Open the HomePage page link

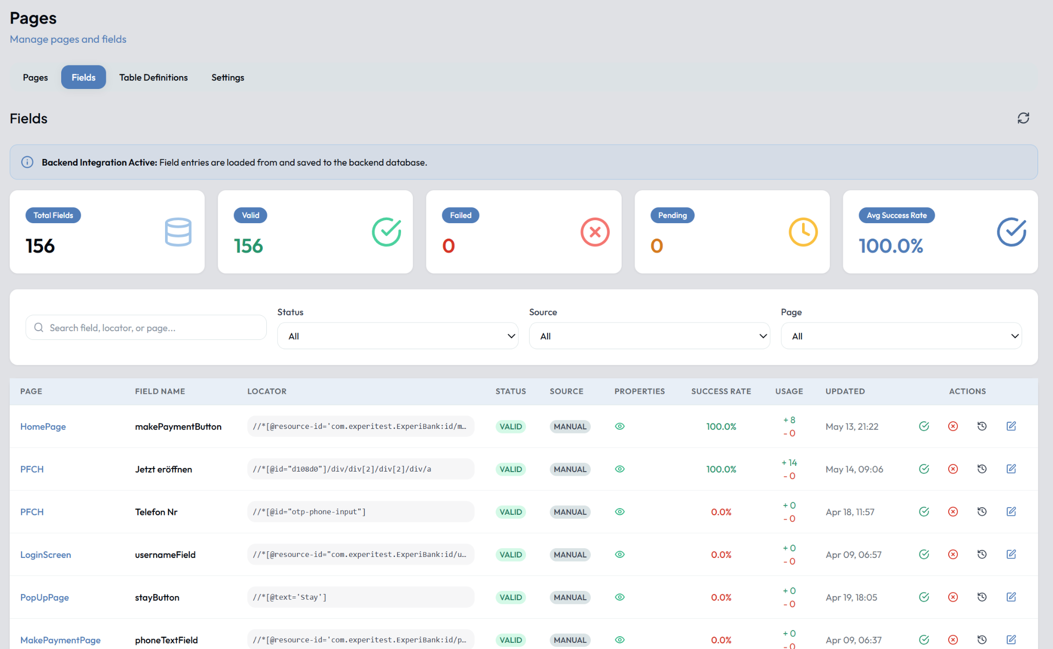tap(43, 426)
